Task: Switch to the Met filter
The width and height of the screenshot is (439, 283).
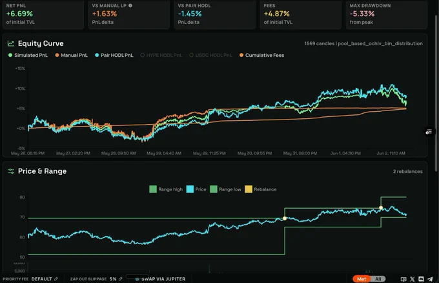Action: click(x=362, y=279)
